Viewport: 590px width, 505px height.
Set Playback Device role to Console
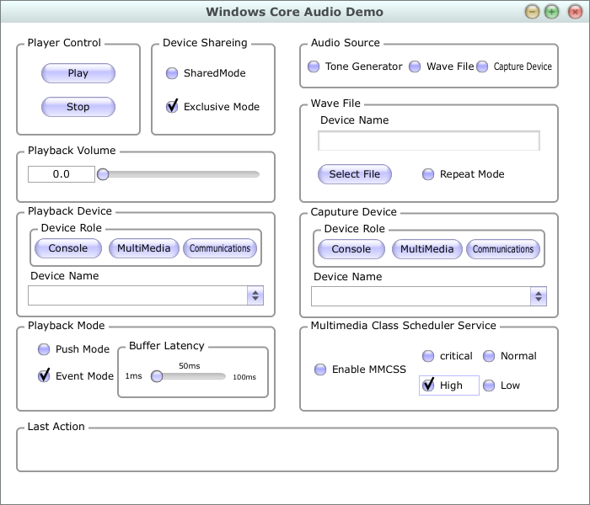67,248
